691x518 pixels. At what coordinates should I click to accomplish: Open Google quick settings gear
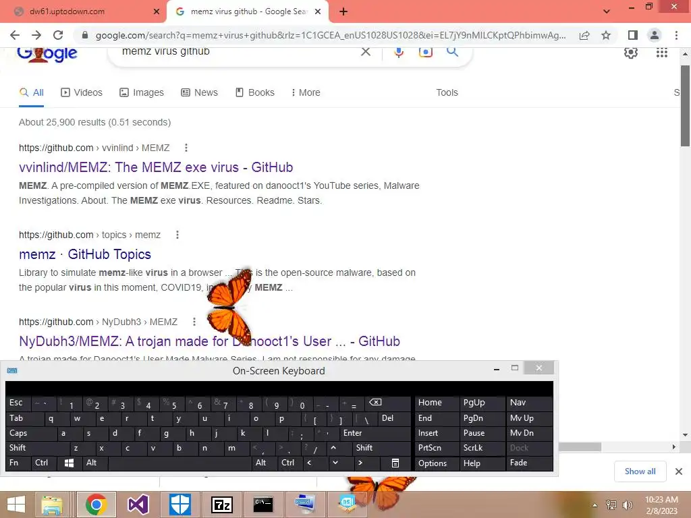point(631,53)
